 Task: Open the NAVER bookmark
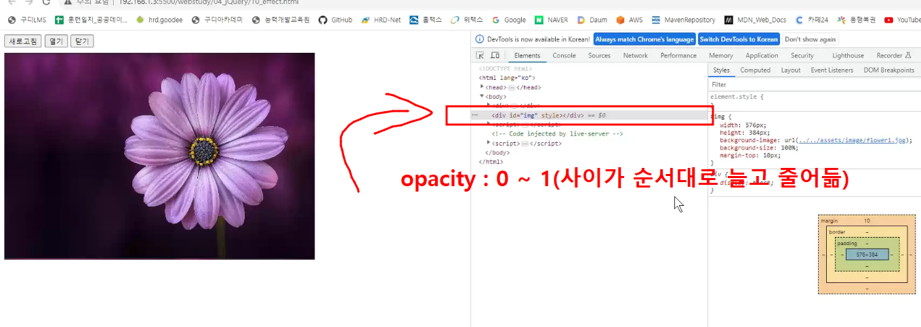(x=552, y=20)
